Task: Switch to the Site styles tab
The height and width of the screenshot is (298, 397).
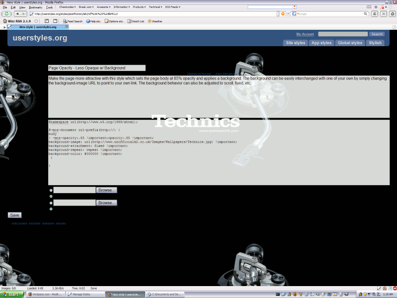Action: click(295, 43)
